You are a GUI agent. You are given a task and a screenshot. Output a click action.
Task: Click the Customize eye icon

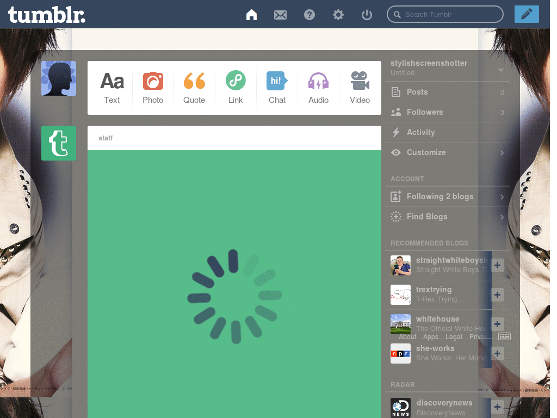[x=396, y=152]
